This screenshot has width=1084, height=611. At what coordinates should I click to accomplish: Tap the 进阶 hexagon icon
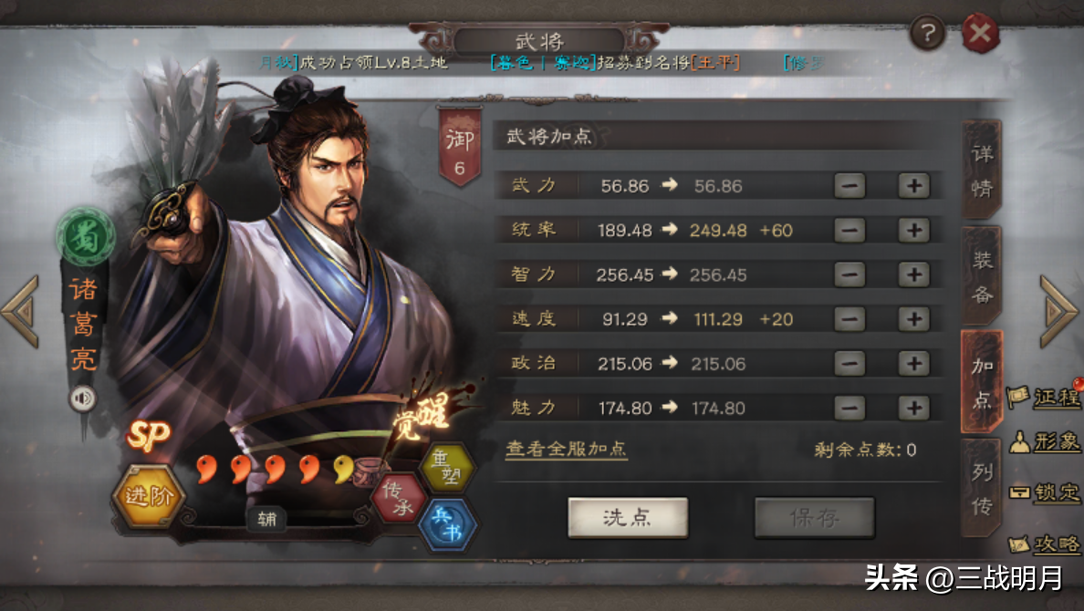tap(148, 495)
